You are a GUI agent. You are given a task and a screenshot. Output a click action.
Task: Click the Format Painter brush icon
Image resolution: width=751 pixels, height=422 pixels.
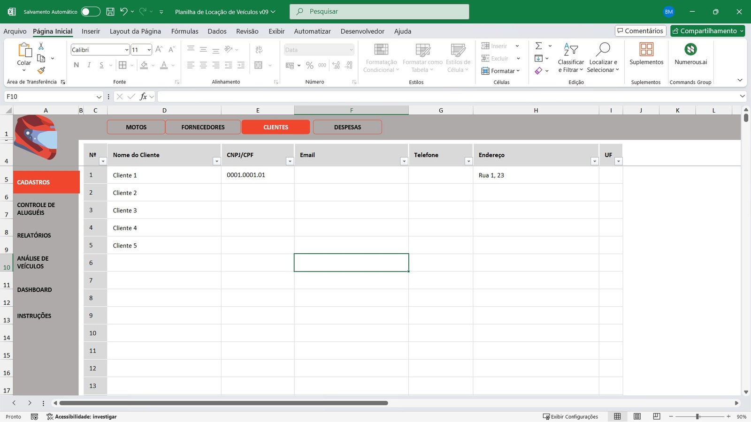point(41,70)
